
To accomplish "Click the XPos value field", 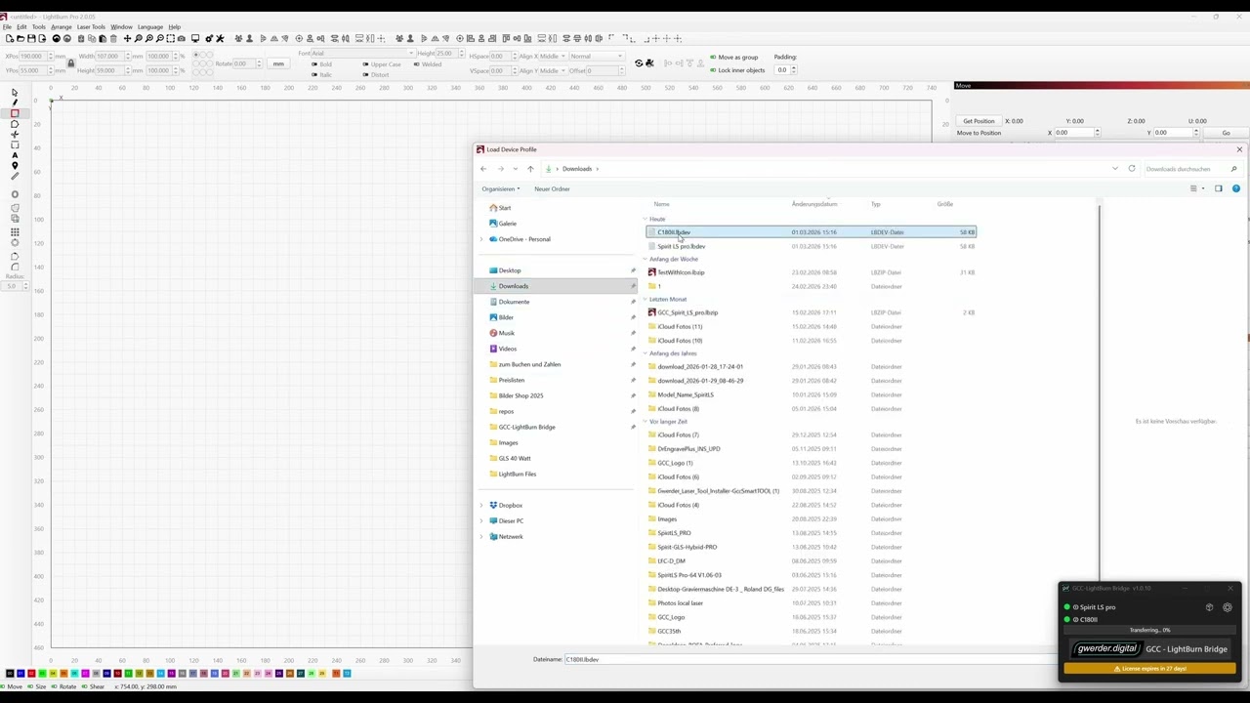I will (31, 57).
